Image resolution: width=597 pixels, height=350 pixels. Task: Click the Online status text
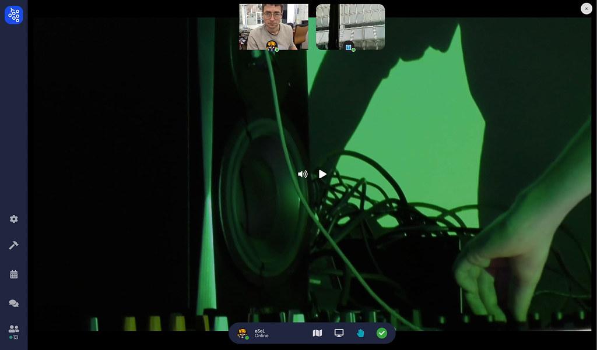[262, 336]
